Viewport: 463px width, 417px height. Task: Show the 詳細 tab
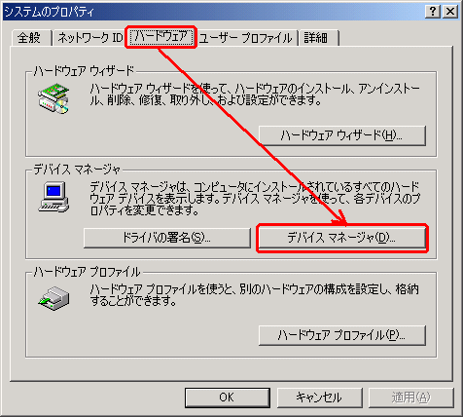tap(318, 38)
